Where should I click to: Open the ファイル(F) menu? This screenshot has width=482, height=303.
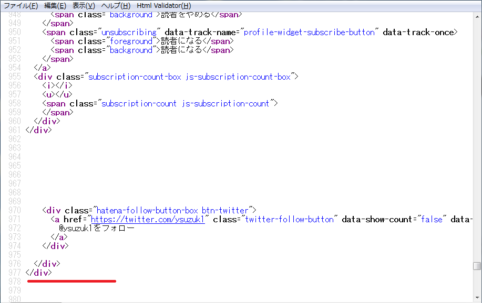(20, 6)
